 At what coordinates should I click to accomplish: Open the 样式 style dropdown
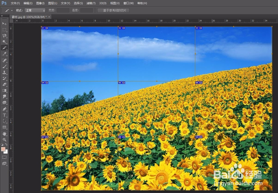click(35, 11)
